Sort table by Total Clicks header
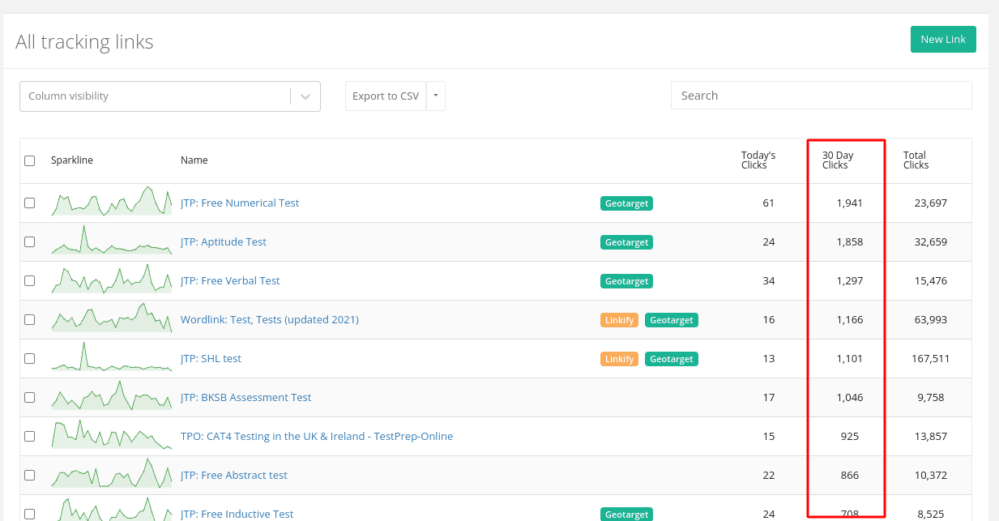This screenshot has height=521, width=999. (x=916, y=160)
